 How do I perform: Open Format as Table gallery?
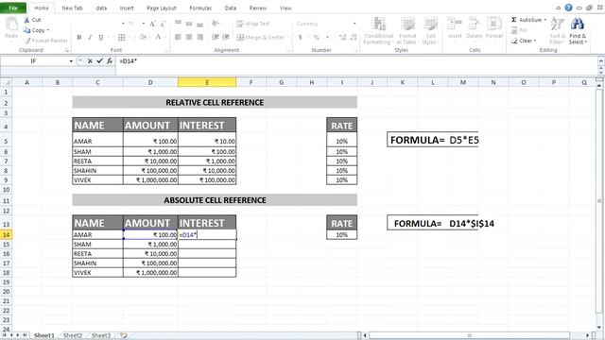[x=406, y=31]
